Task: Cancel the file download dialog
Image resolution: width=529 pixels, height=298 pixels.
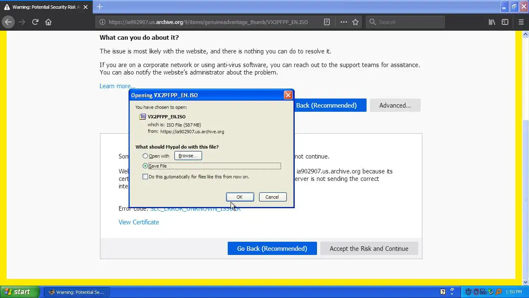Action: click(x=272, y=197)
